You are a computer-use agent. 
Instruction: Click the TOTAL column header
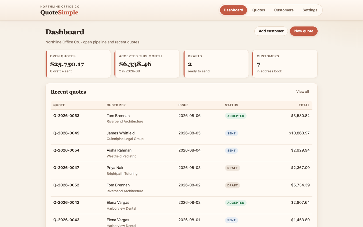304,105
